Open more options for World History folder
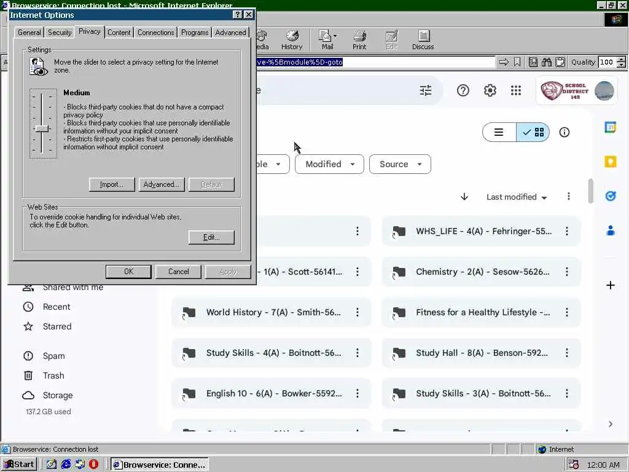The height and width of the screenshot is (472, 629). click(357, 312)
